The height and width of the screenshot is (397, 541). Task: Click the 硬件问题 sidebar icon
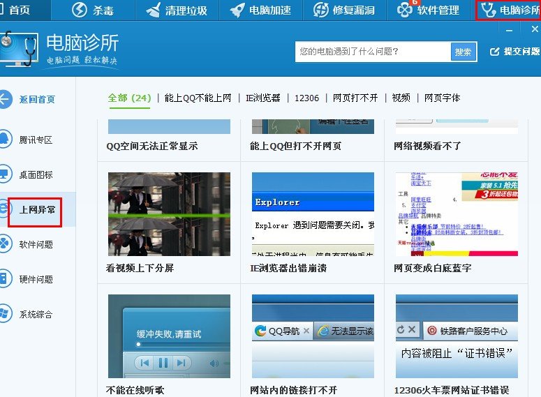click(x=5, y=278)
